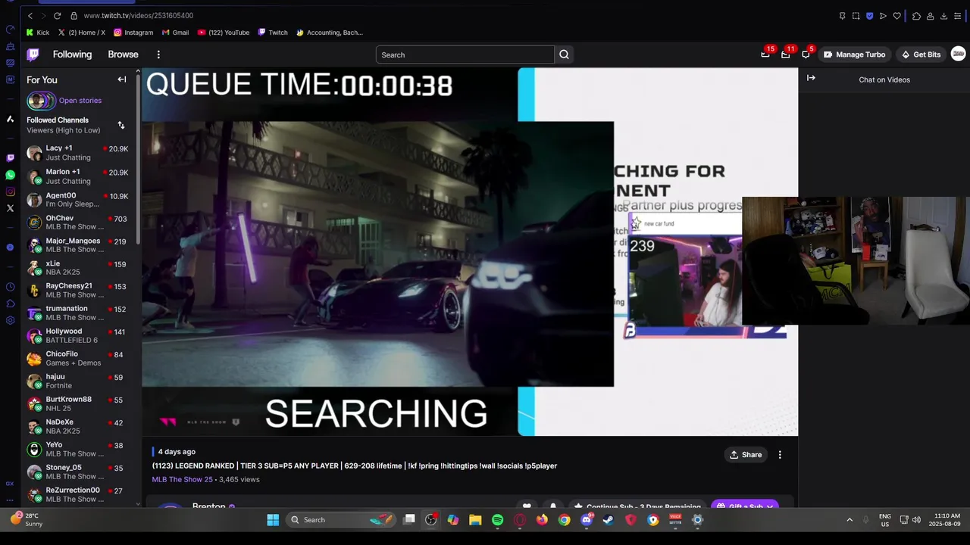Open Twitch bookmark
Image resolution: width=970 pixels, height=545 pixels.
273,33
